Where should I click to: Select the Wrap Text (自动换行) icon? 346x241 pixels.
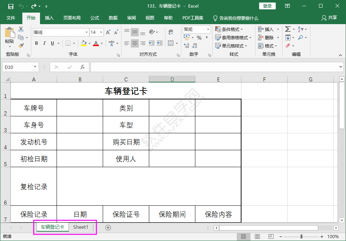(x=170, y=31)
